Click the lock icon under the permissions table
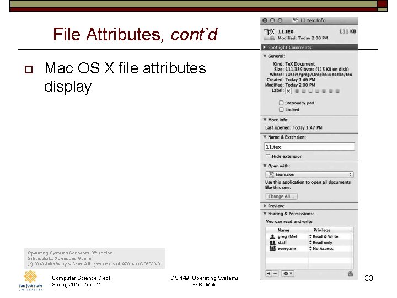Viewport: 397px width, 298px height. pos(350,274)
